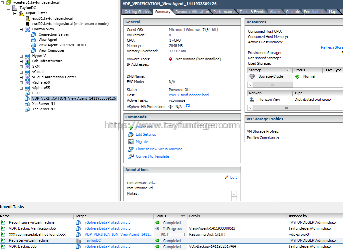Click the Storage-Cluster datastore icon

click(252, 76)
